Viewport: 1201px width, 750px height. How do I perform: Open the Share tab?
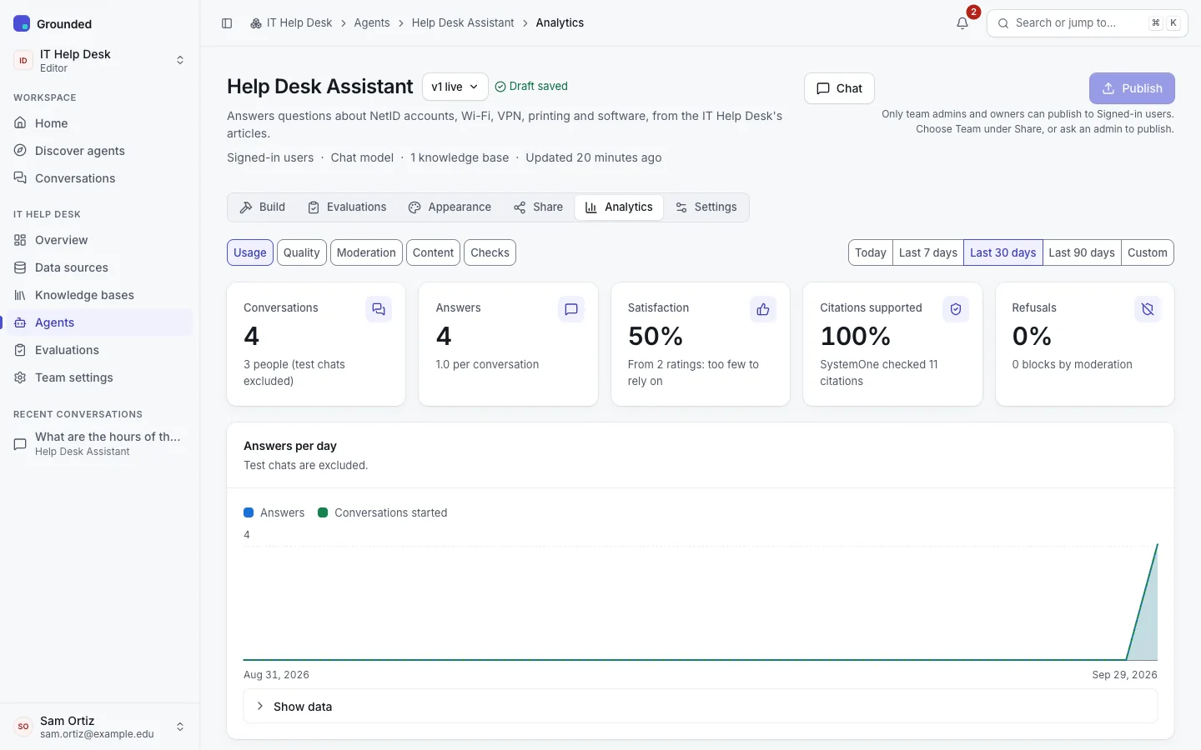tap(538, 207)
